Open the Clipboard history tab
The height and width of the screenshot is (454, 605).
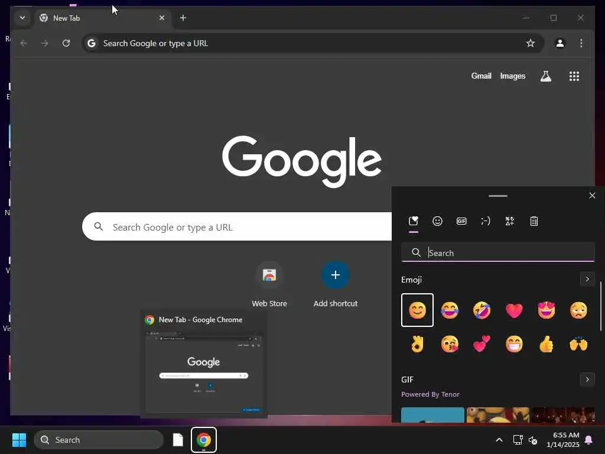(x=534, y=221)
